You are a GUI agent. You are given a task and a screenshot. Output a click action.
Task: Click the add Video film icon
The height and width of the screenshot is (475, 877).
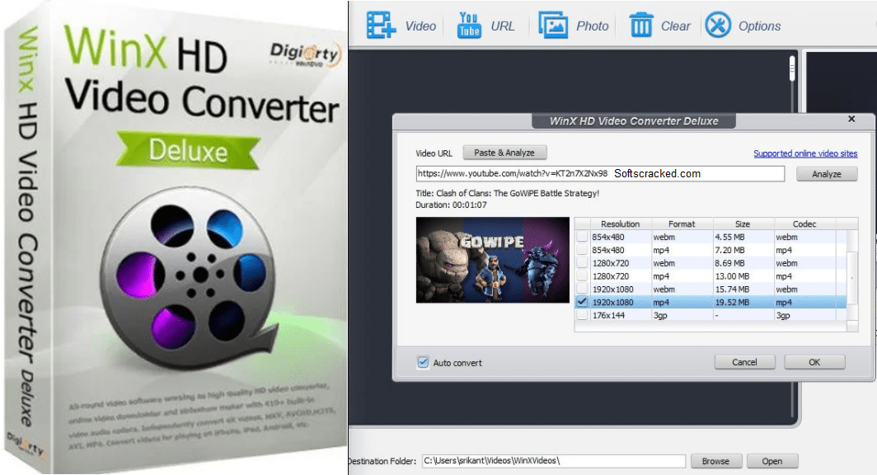point(381,25)
